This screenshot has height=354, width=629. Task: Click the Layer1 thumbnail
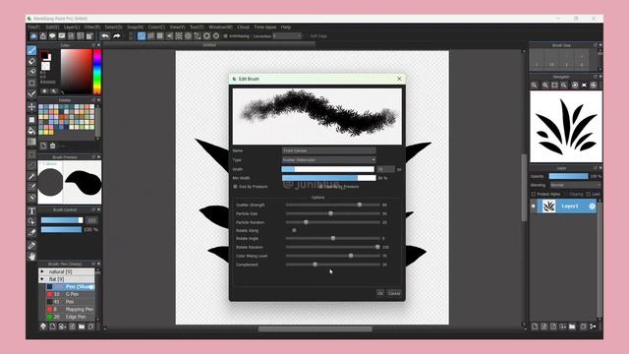(x=548, y=206)
